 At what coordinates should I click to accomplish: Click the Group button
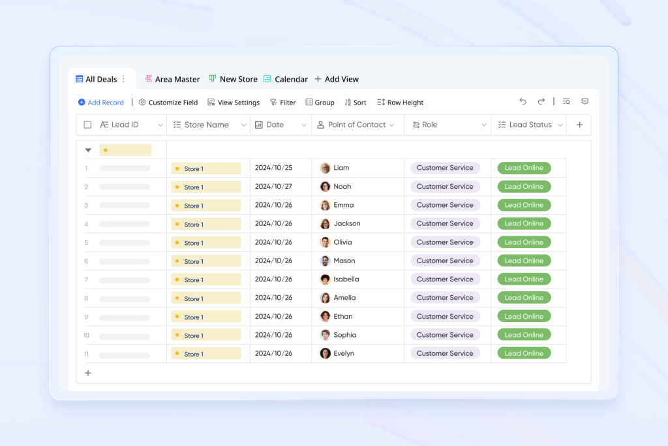pos(320,103)
